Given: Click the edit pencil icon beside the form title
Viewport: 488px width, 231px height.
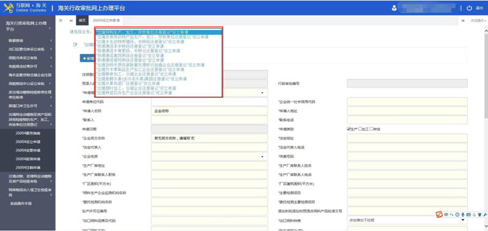Looking at the screenshot, I should point(75,44).
